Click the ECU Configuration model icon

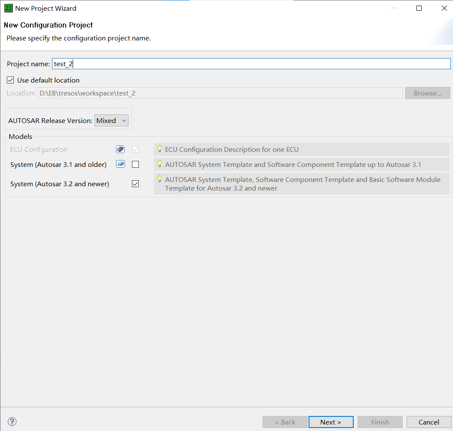(120, 149)
